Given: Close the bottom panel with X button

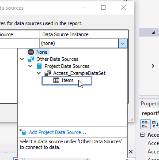Looking at the screenshot, I should point(131,152).
